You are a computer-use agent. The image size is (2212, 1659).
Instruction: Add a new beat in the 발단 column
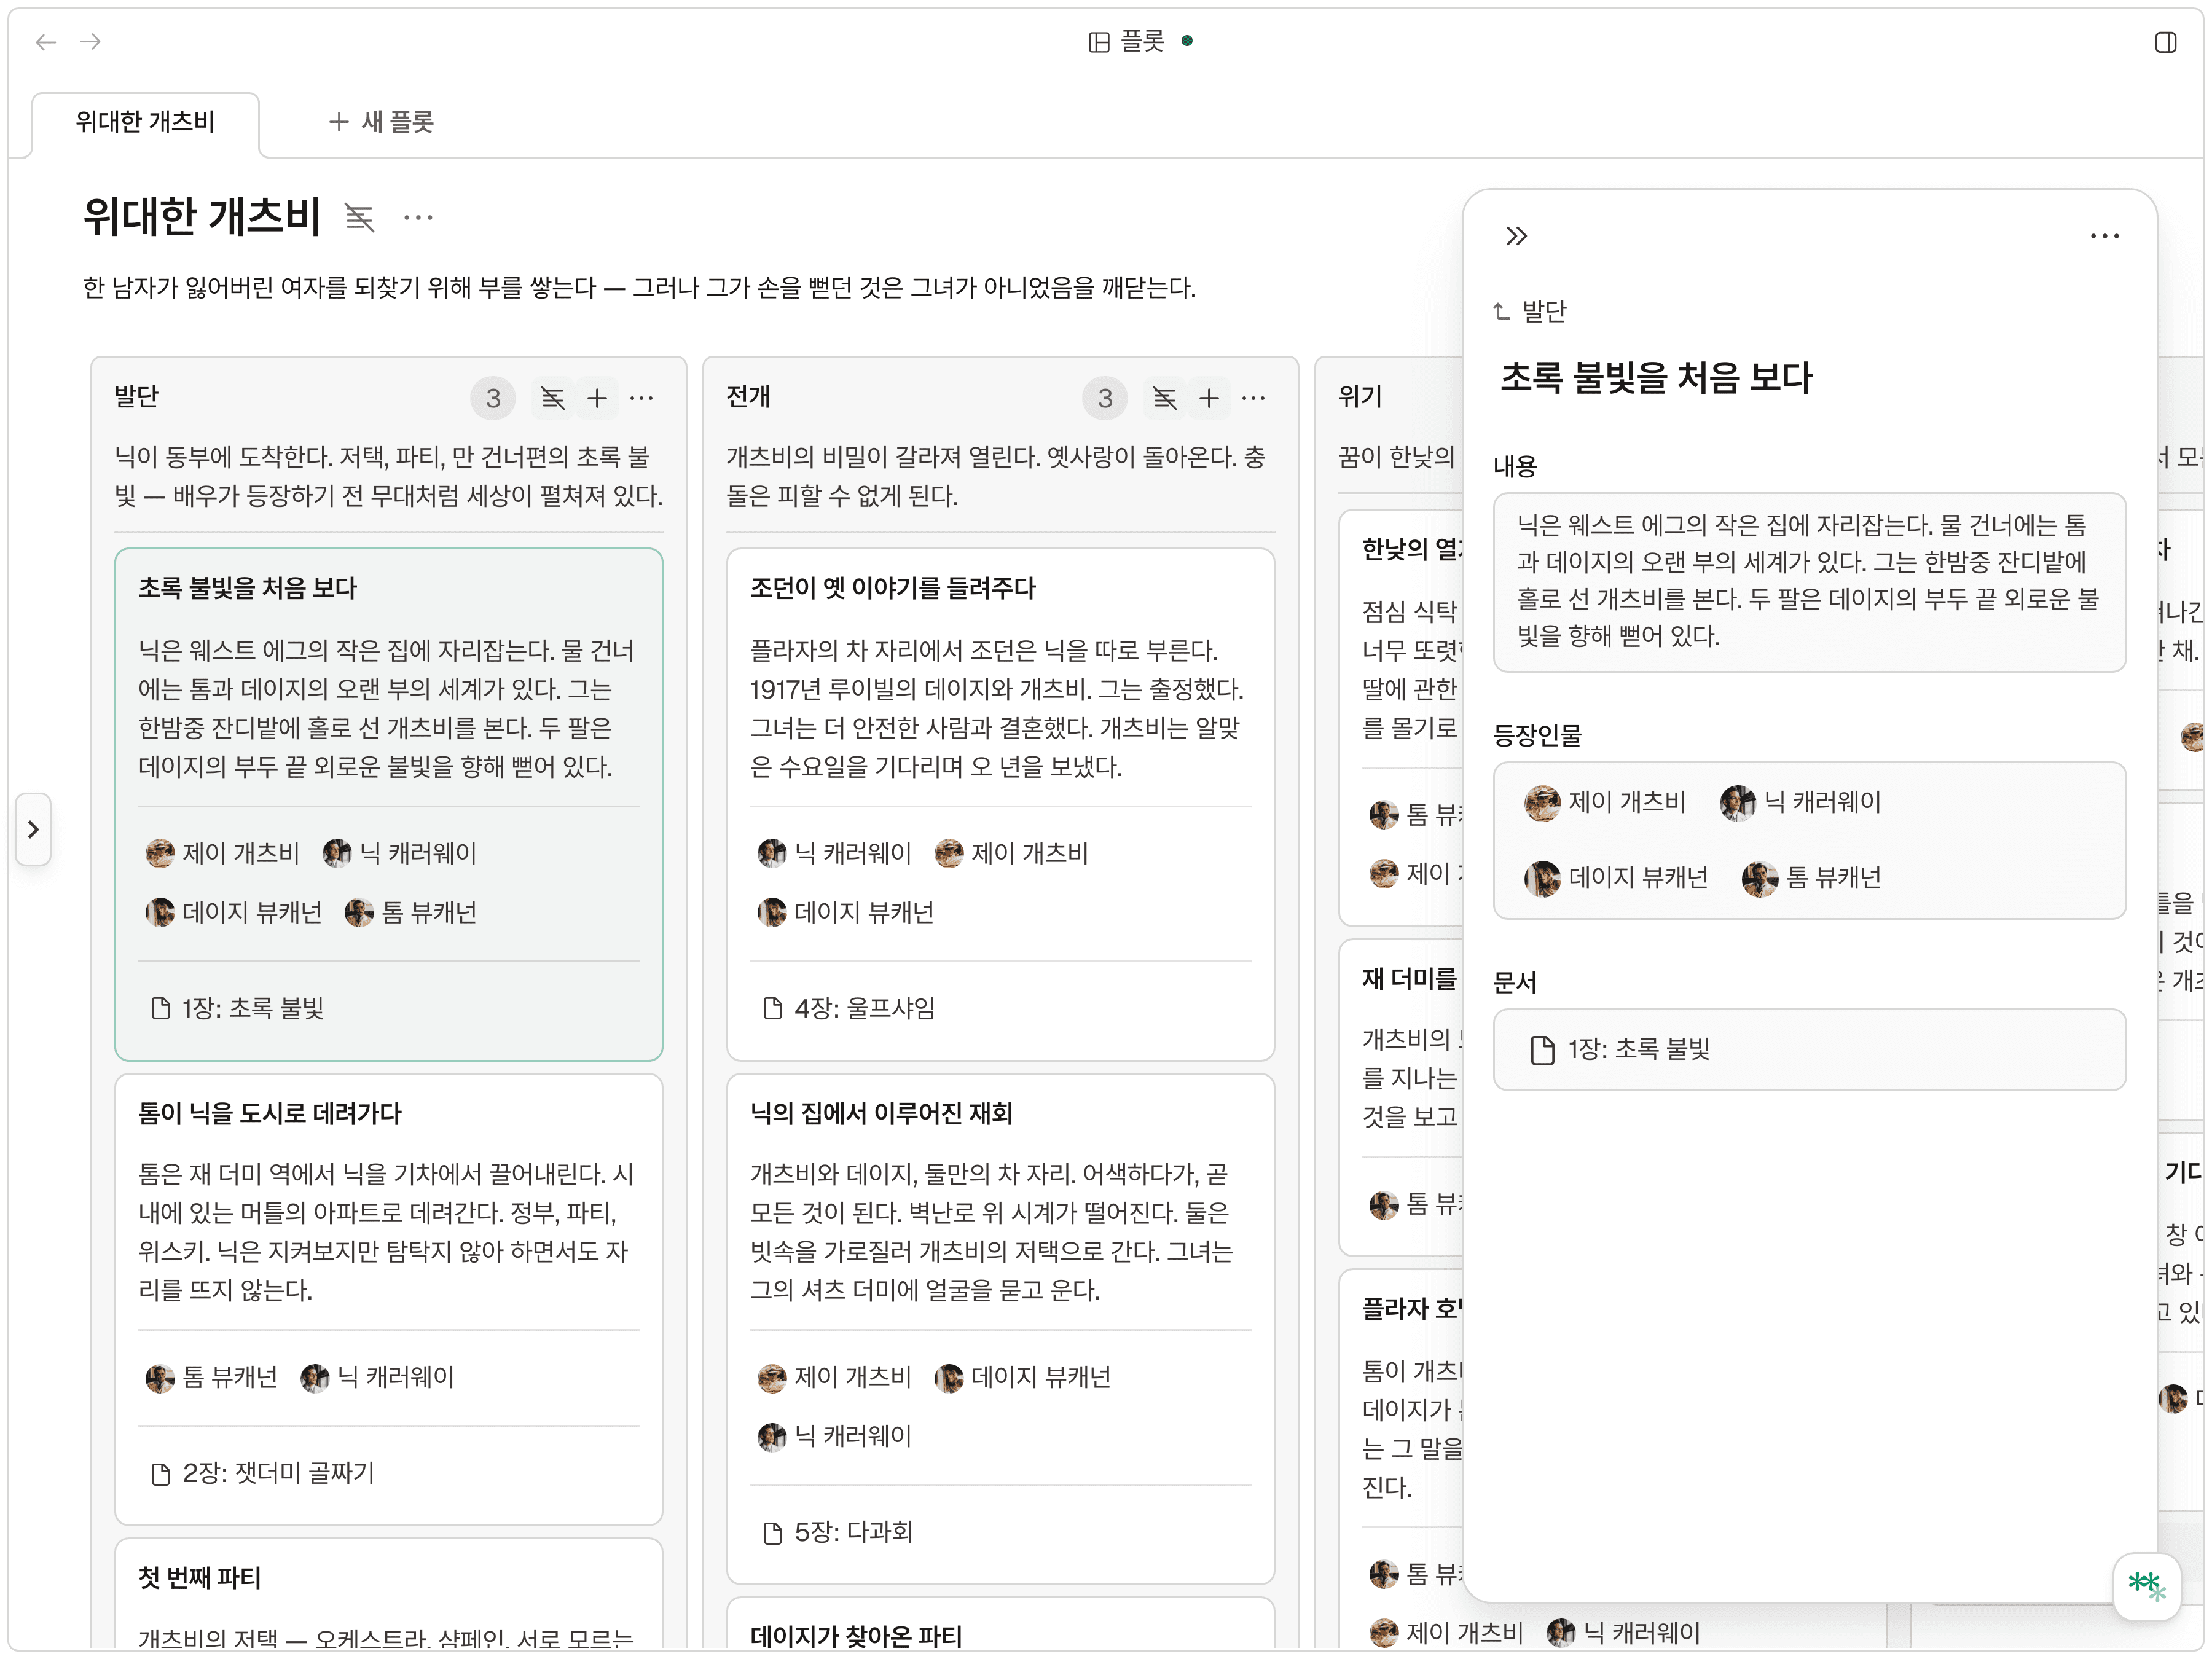coord(597,397)
